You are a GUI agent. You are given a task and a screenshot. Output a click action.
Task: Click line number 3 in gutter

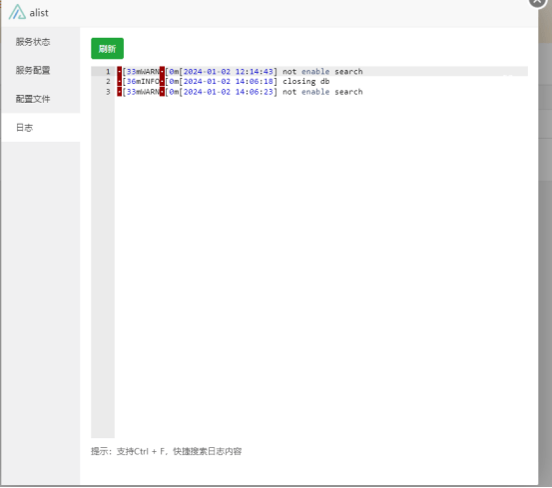pos(108,92)
